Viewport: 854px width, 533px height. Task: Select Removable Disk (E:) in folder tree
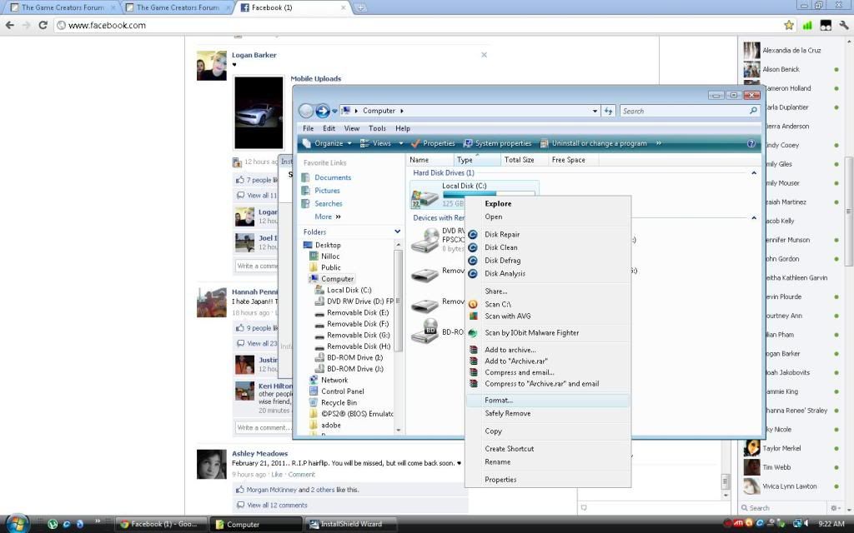point(358,313)
